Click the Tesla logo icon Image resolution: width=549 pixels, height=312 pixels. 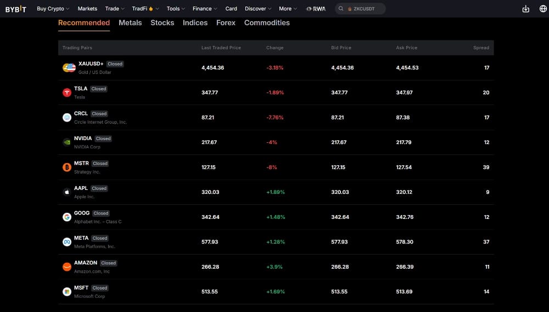pyautogui.click(x=67, y=93)
